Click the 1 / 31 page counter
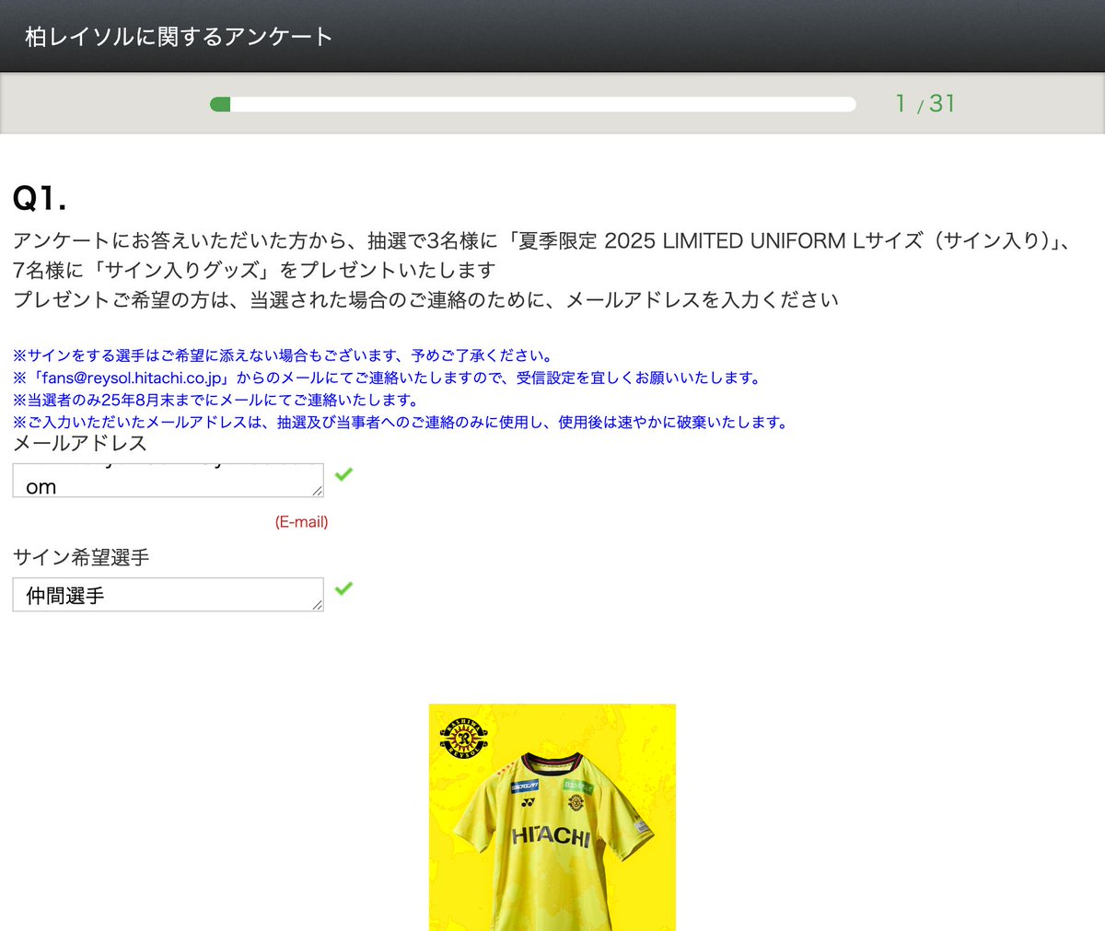The image size is (1105, 931). [925, 103]
